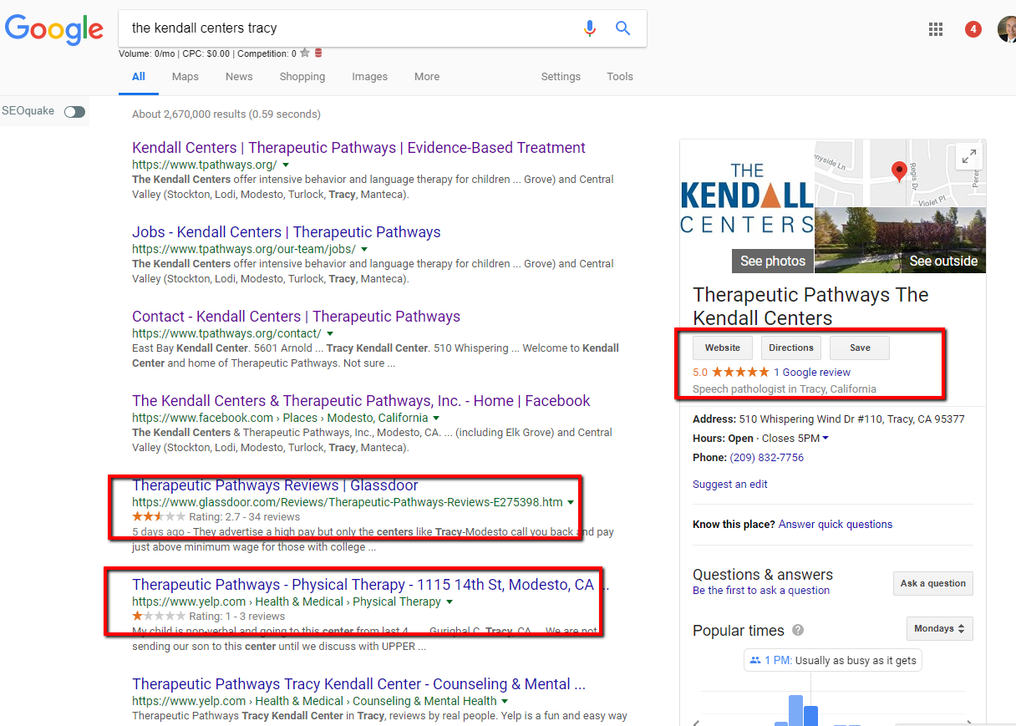The width and height of the screenshot is (1016, 726).
Task: Open arrow next to Glassdoor URL
Action: (x=571, y=502)
